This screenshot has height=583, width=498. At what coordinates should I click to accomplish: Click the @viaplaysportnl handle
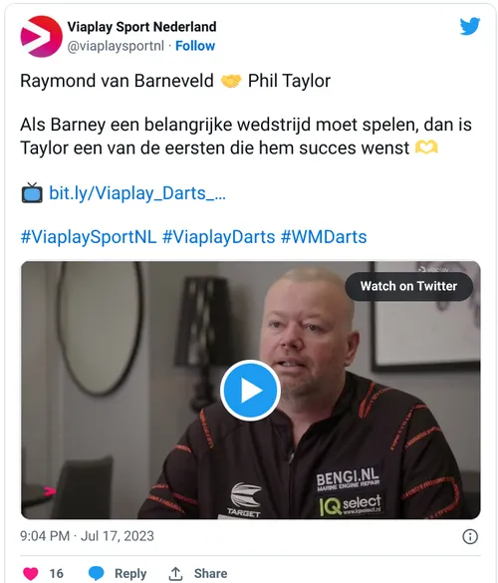[x=116, y=46]
